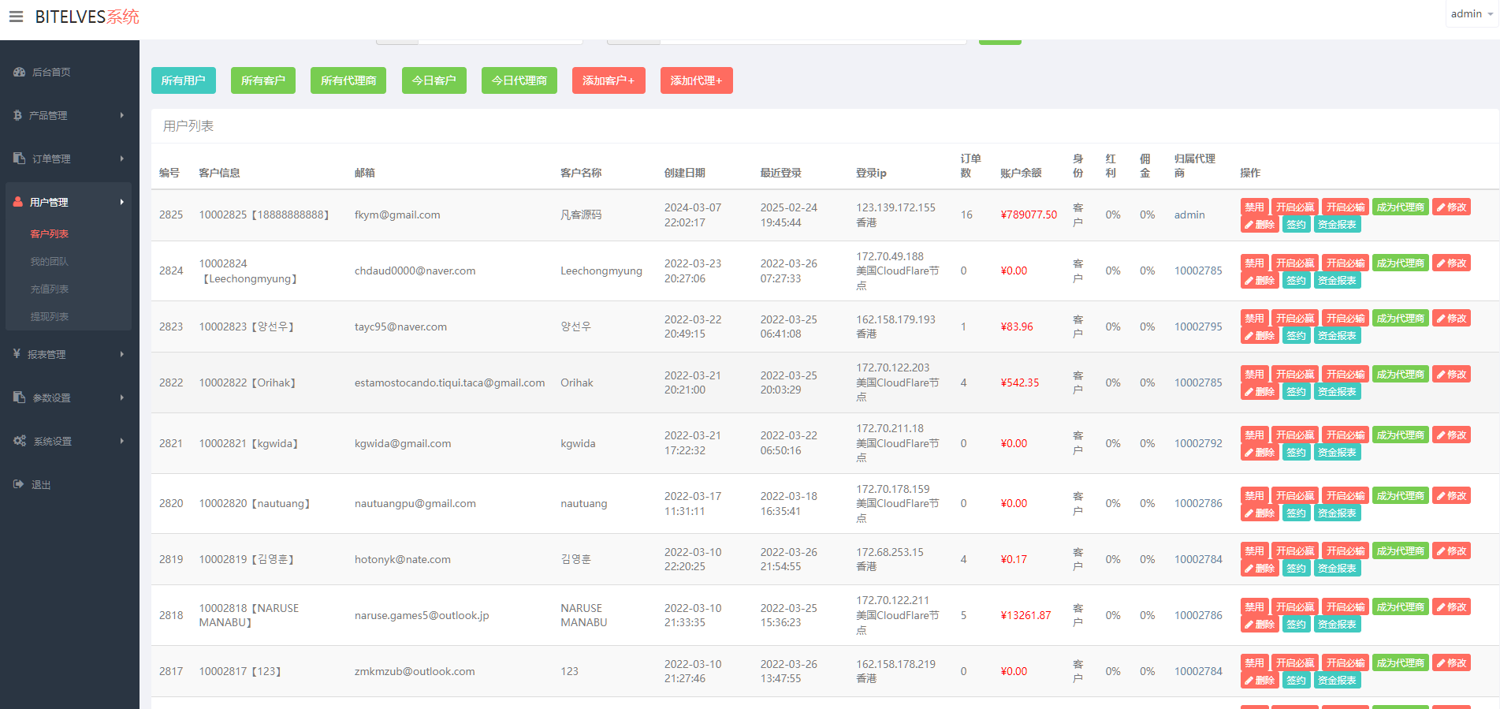1500x709 pixels.
Task: Open 我的团队 in the sidebar submenu
Action: [x=49, y=261]
